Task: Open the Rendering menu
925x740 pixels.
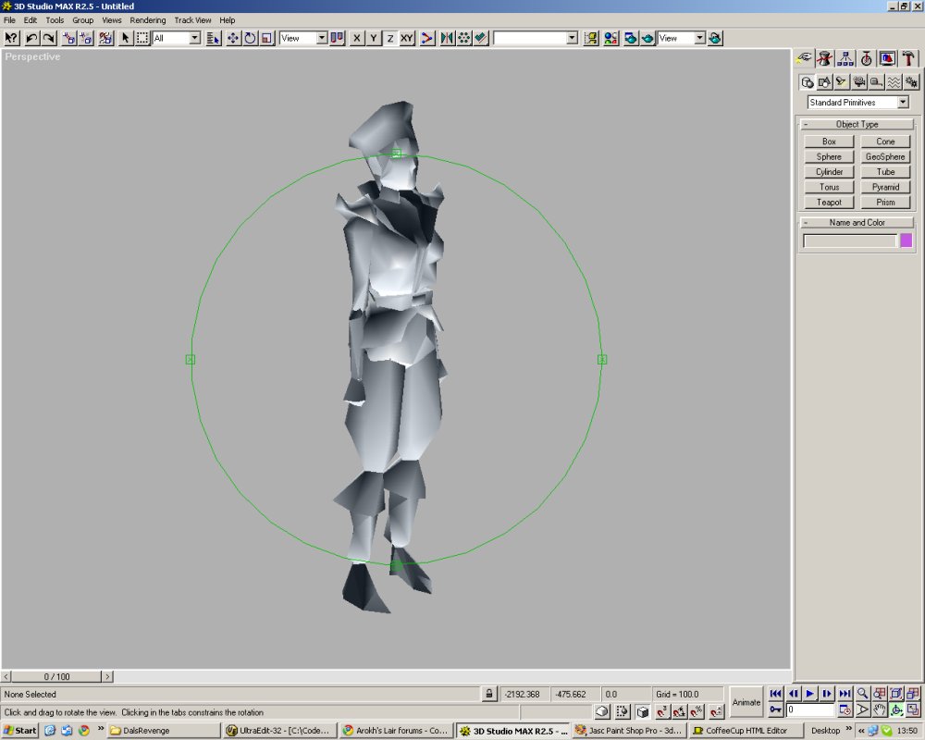Action: (x=147, y=20)
